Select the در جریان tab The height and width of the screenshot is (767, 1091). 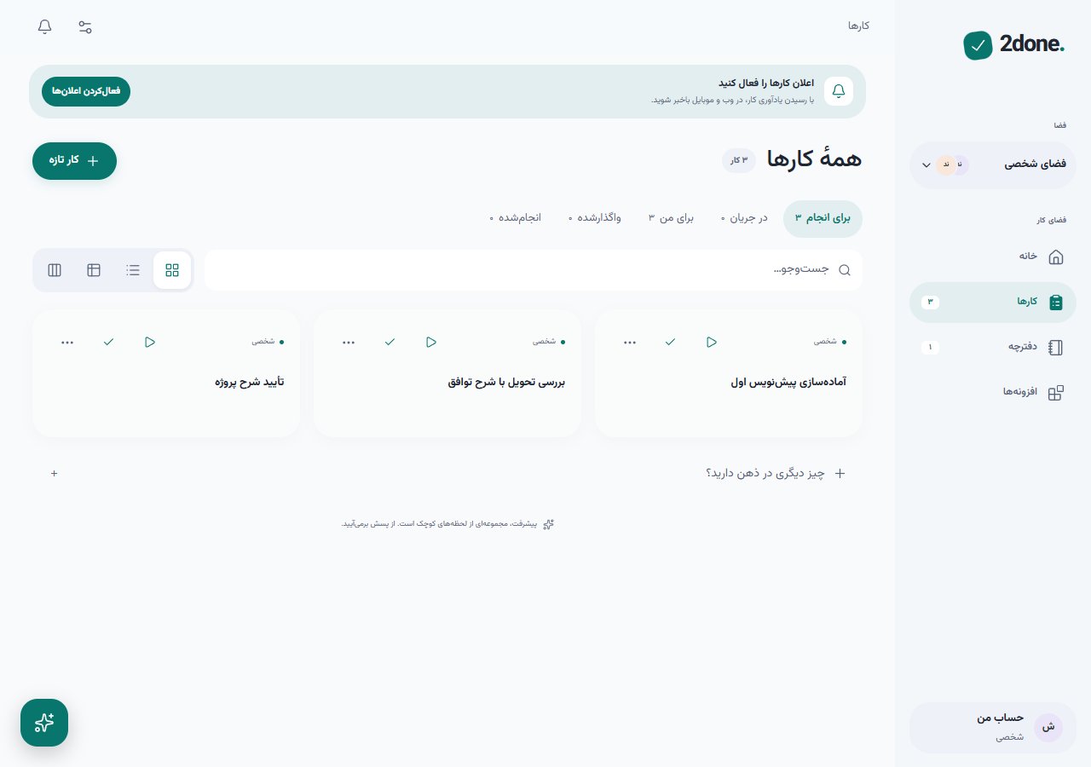click(x=744, y=218)
